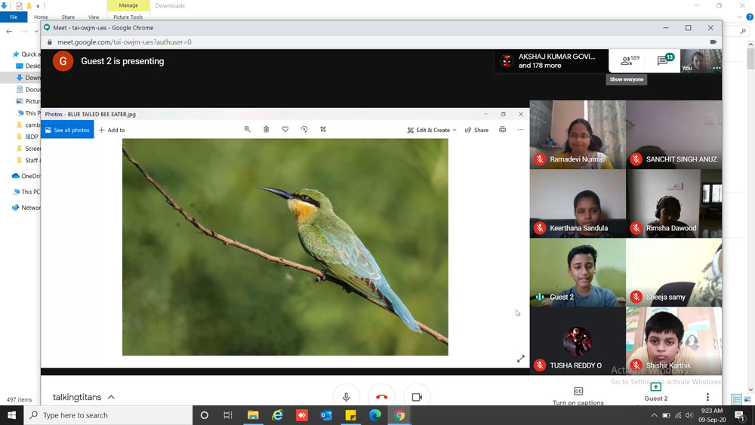Expand the Edit & Create dropdown
The width and height of the screenshot is (755, 425).
click(x=432, y=130)
